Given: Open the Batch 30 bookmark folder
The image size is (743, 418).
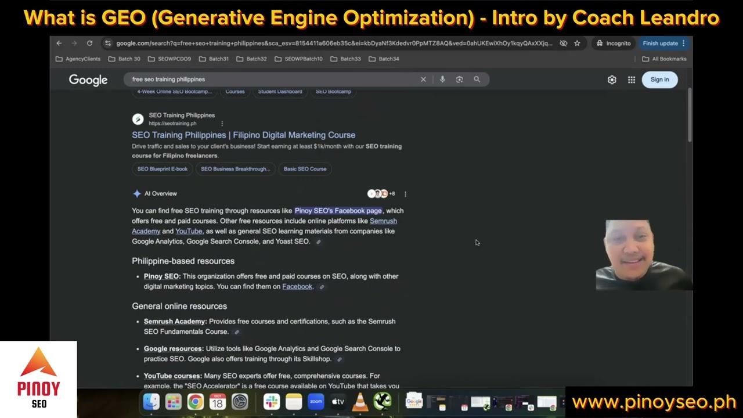Looking at the screenshot, I should click(124, 59).
